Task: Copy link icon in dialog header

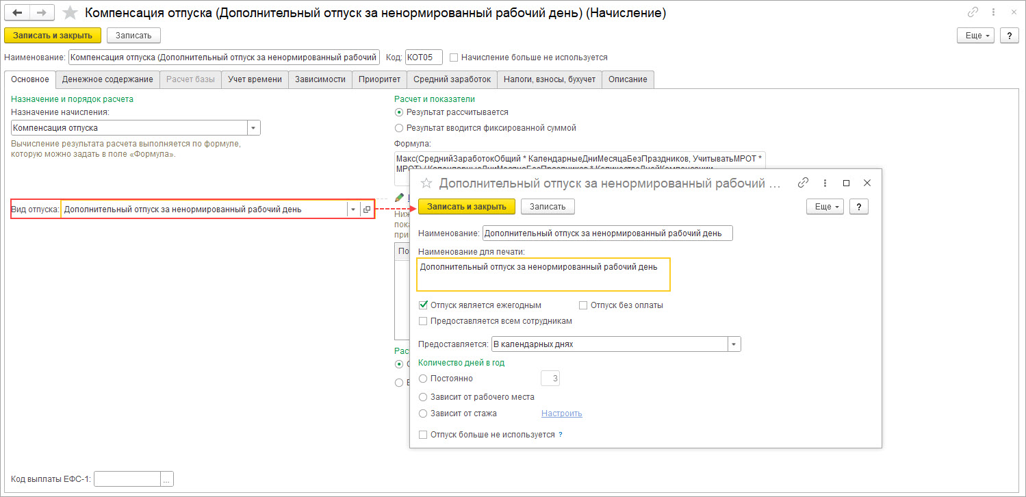Action: pyautogui.click(x=804, y=183)
